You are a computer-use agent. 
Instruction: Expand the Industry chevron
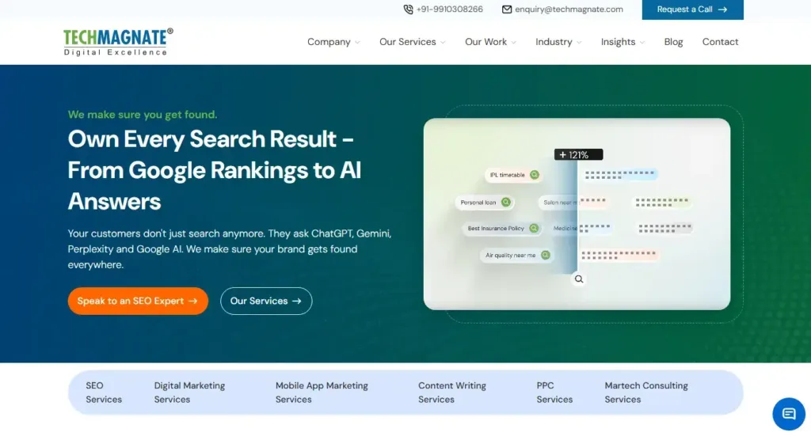pos(579,43)
